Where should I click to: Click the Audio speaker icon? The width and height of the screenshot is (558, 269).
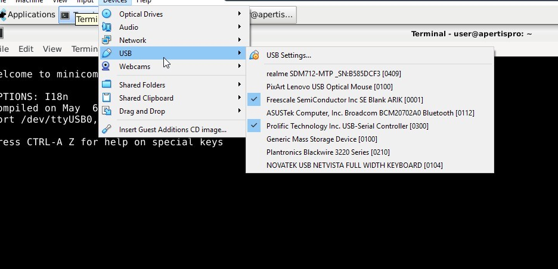tap(106, 27)
